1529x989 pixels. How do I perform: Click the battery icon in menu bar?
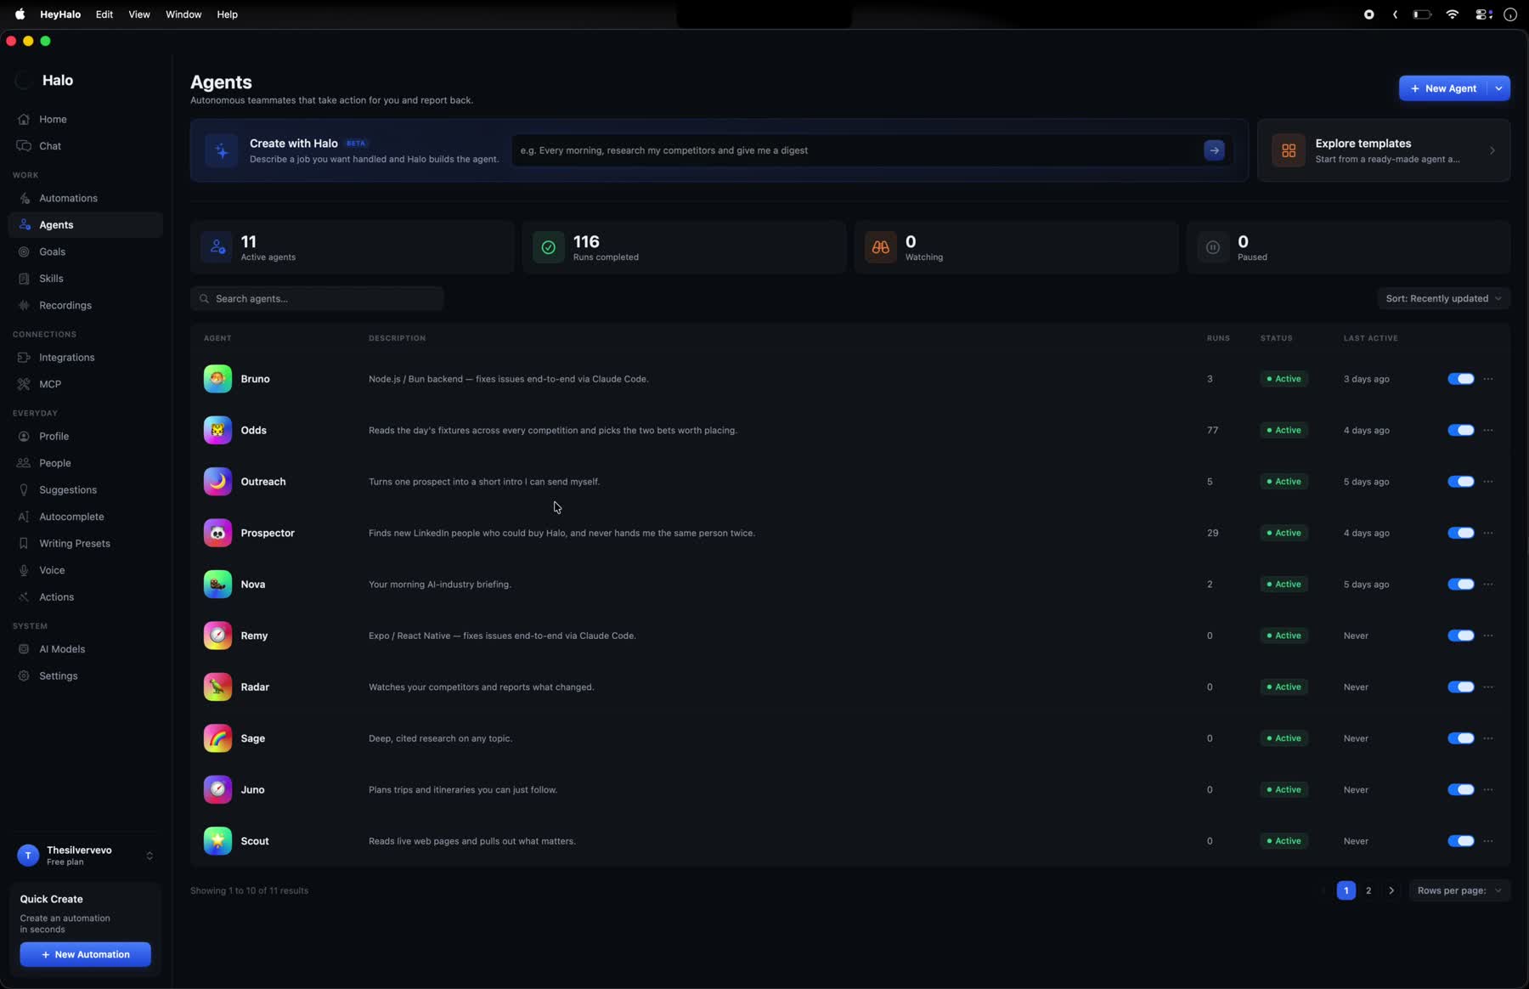point(1422,14)
